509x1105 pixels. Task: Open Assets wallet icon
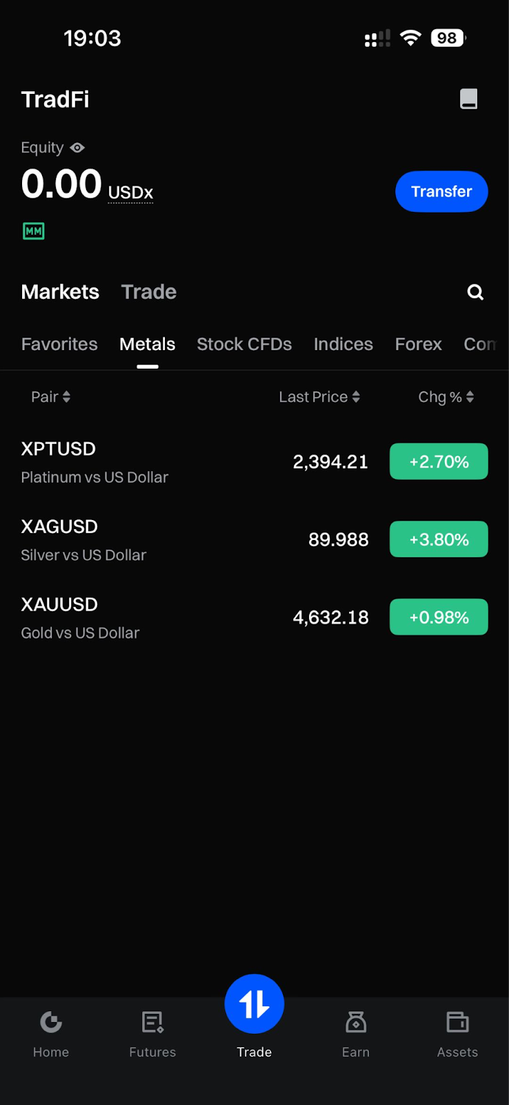(x=457, y=1032)
